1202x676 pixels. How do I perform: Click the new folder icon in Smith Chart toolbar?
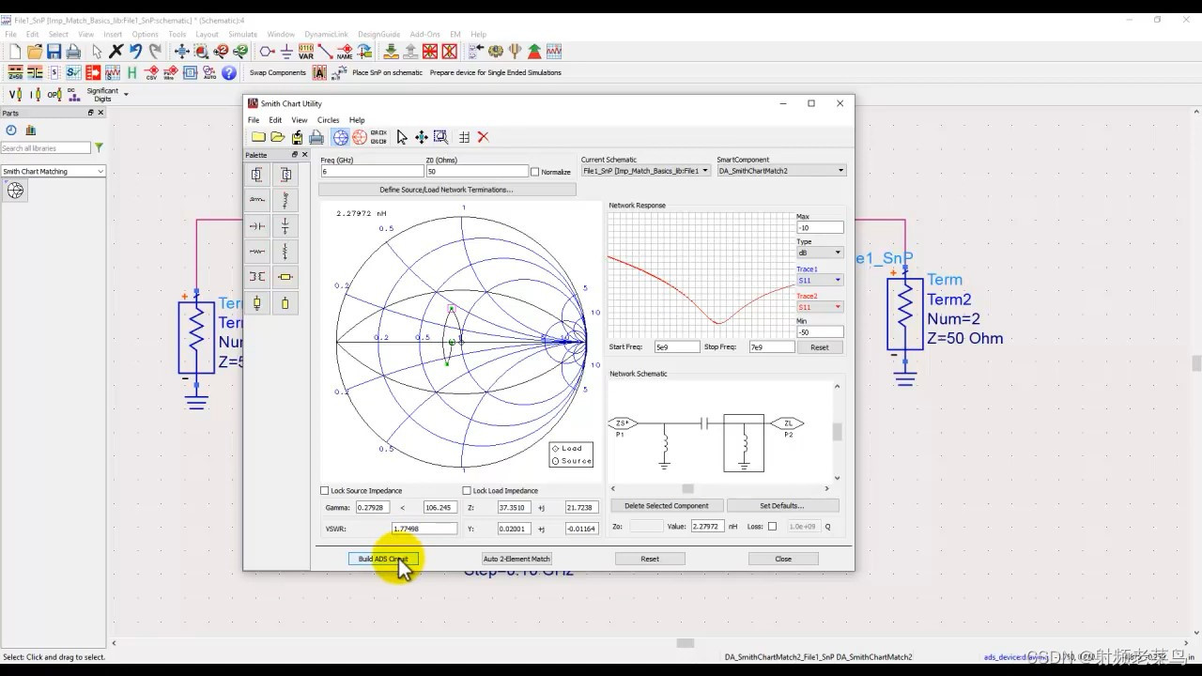[258, 137]
